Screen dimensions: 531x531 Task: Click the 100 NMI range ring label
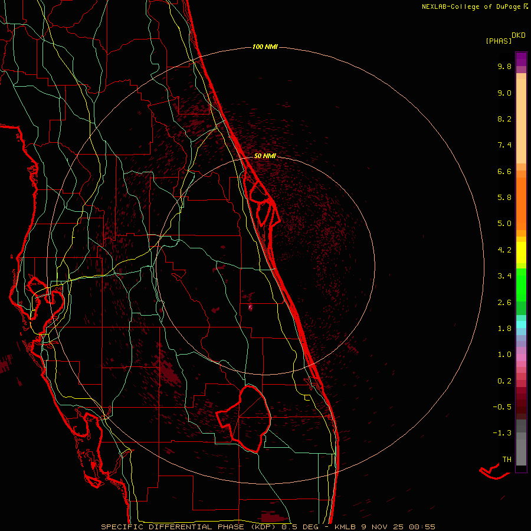264,47
